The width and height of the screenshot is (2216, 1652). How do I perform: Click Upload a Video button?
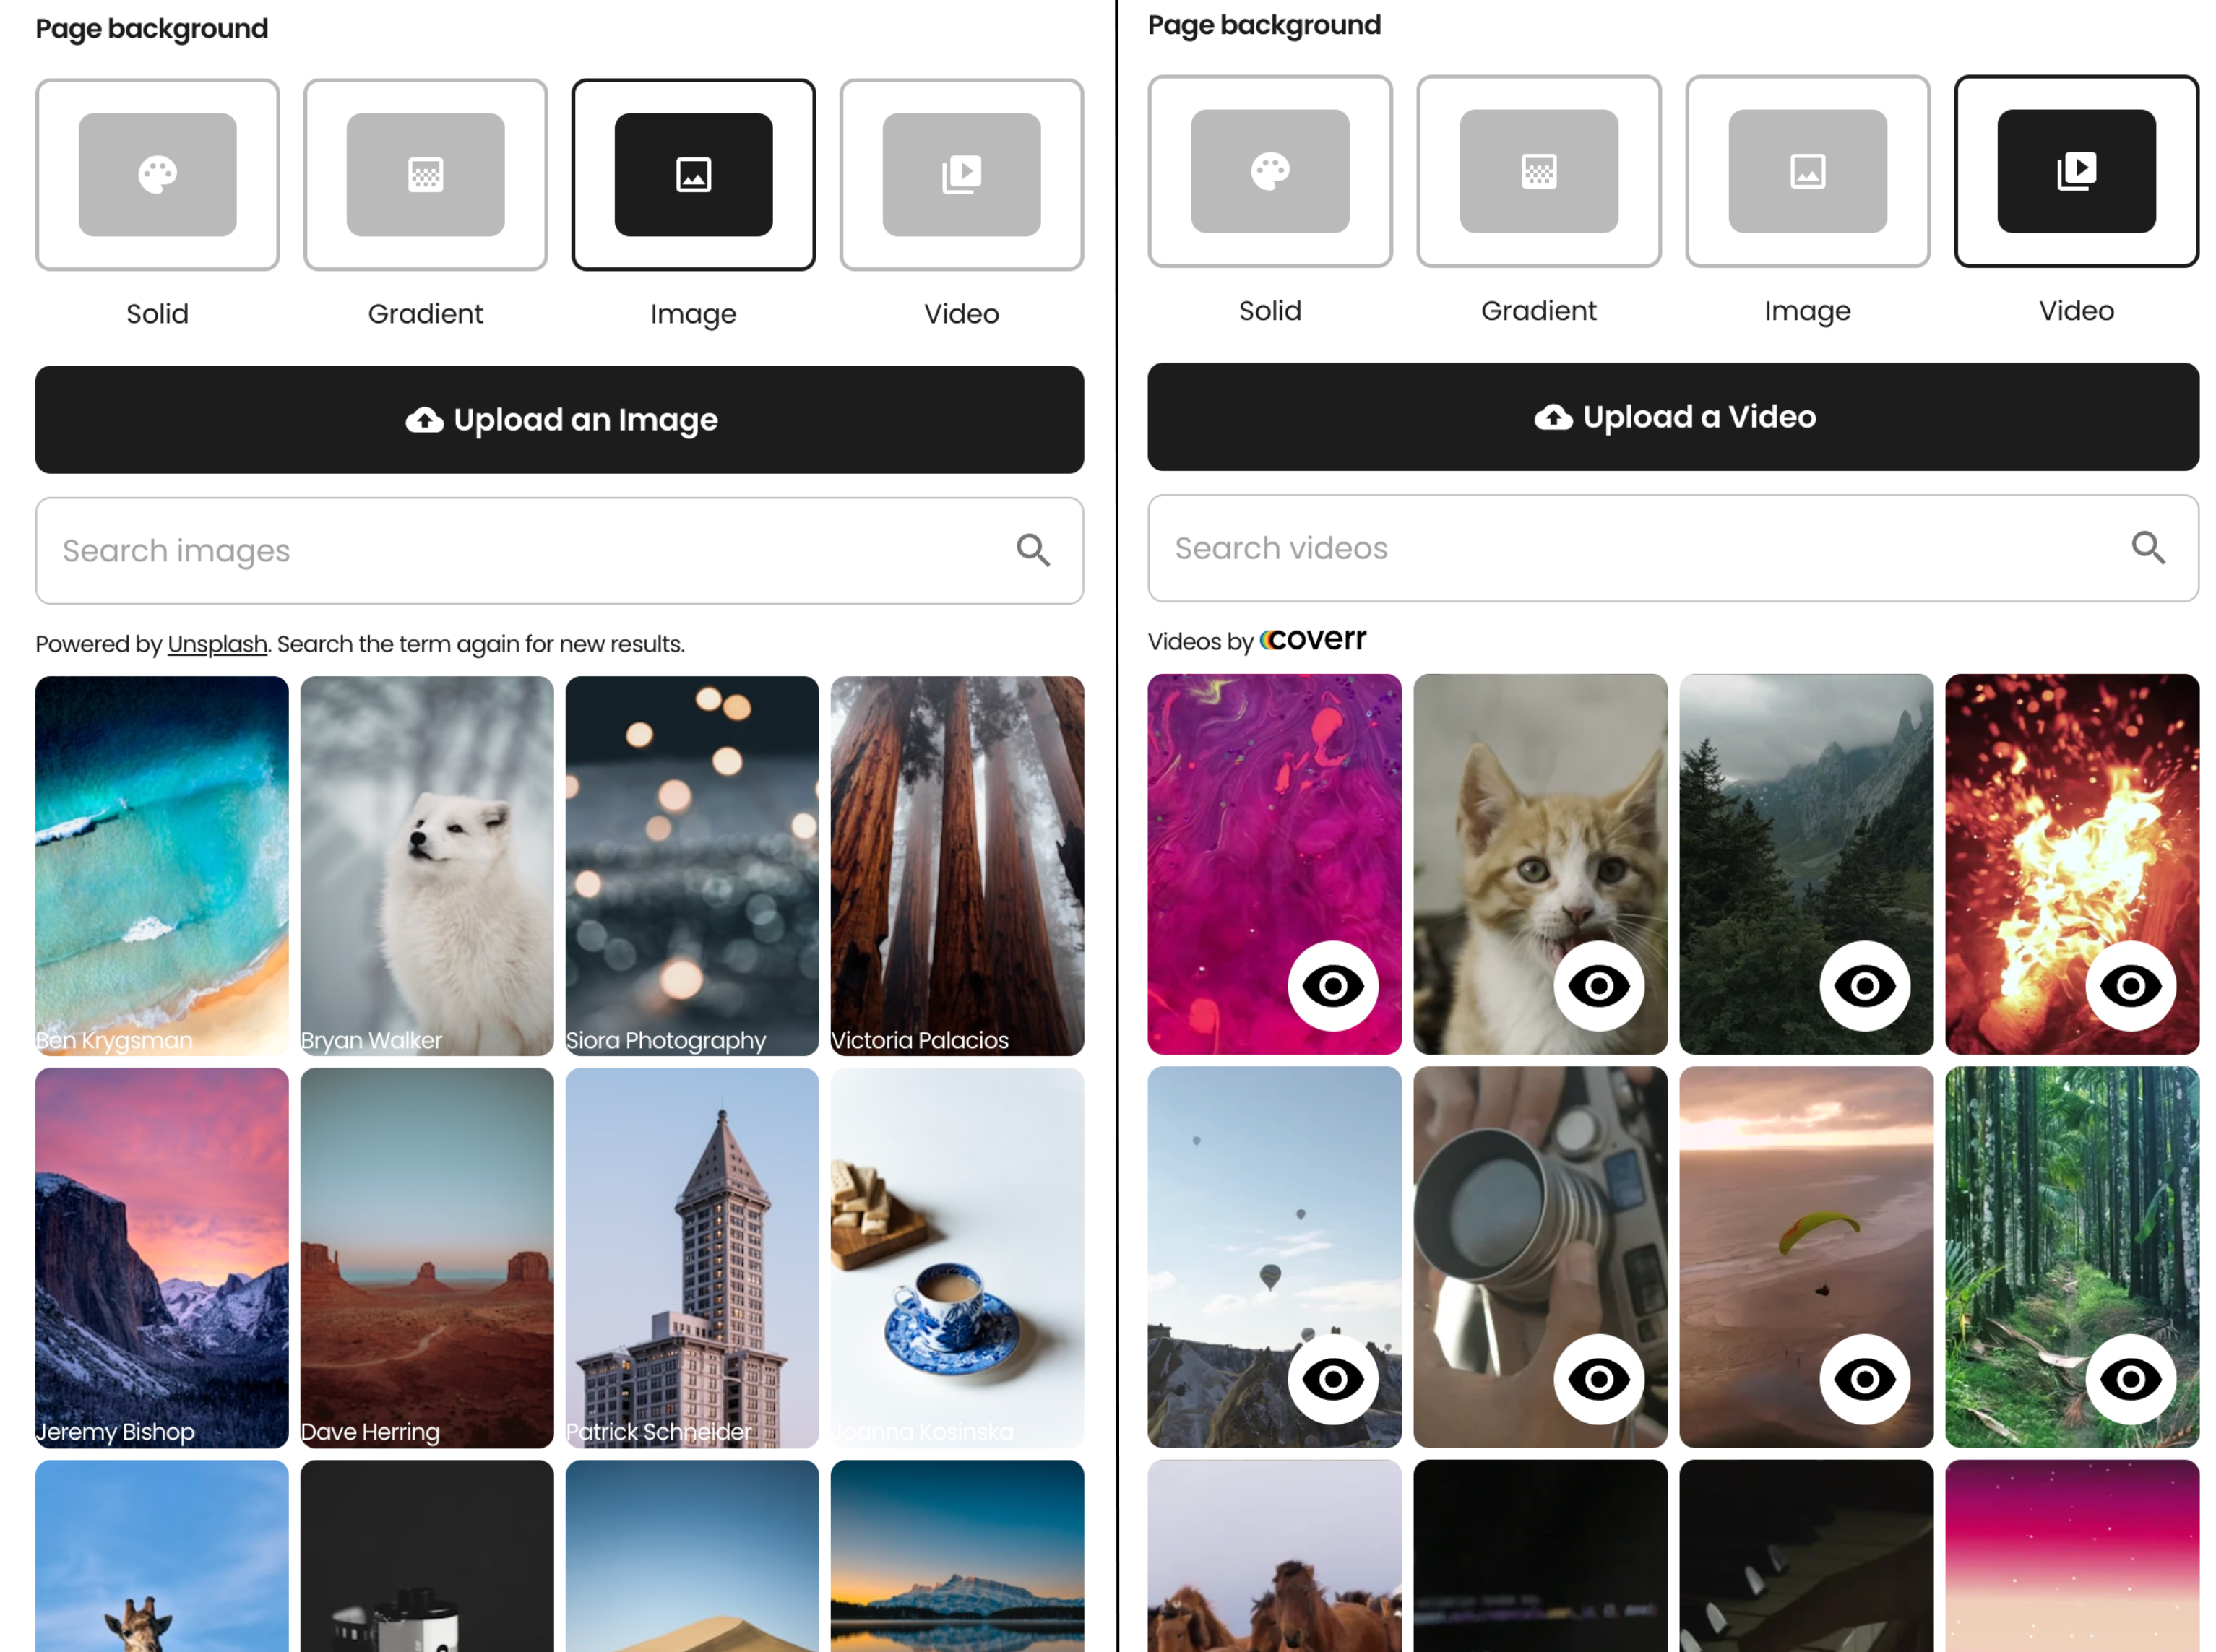(x=1673, y=417)
